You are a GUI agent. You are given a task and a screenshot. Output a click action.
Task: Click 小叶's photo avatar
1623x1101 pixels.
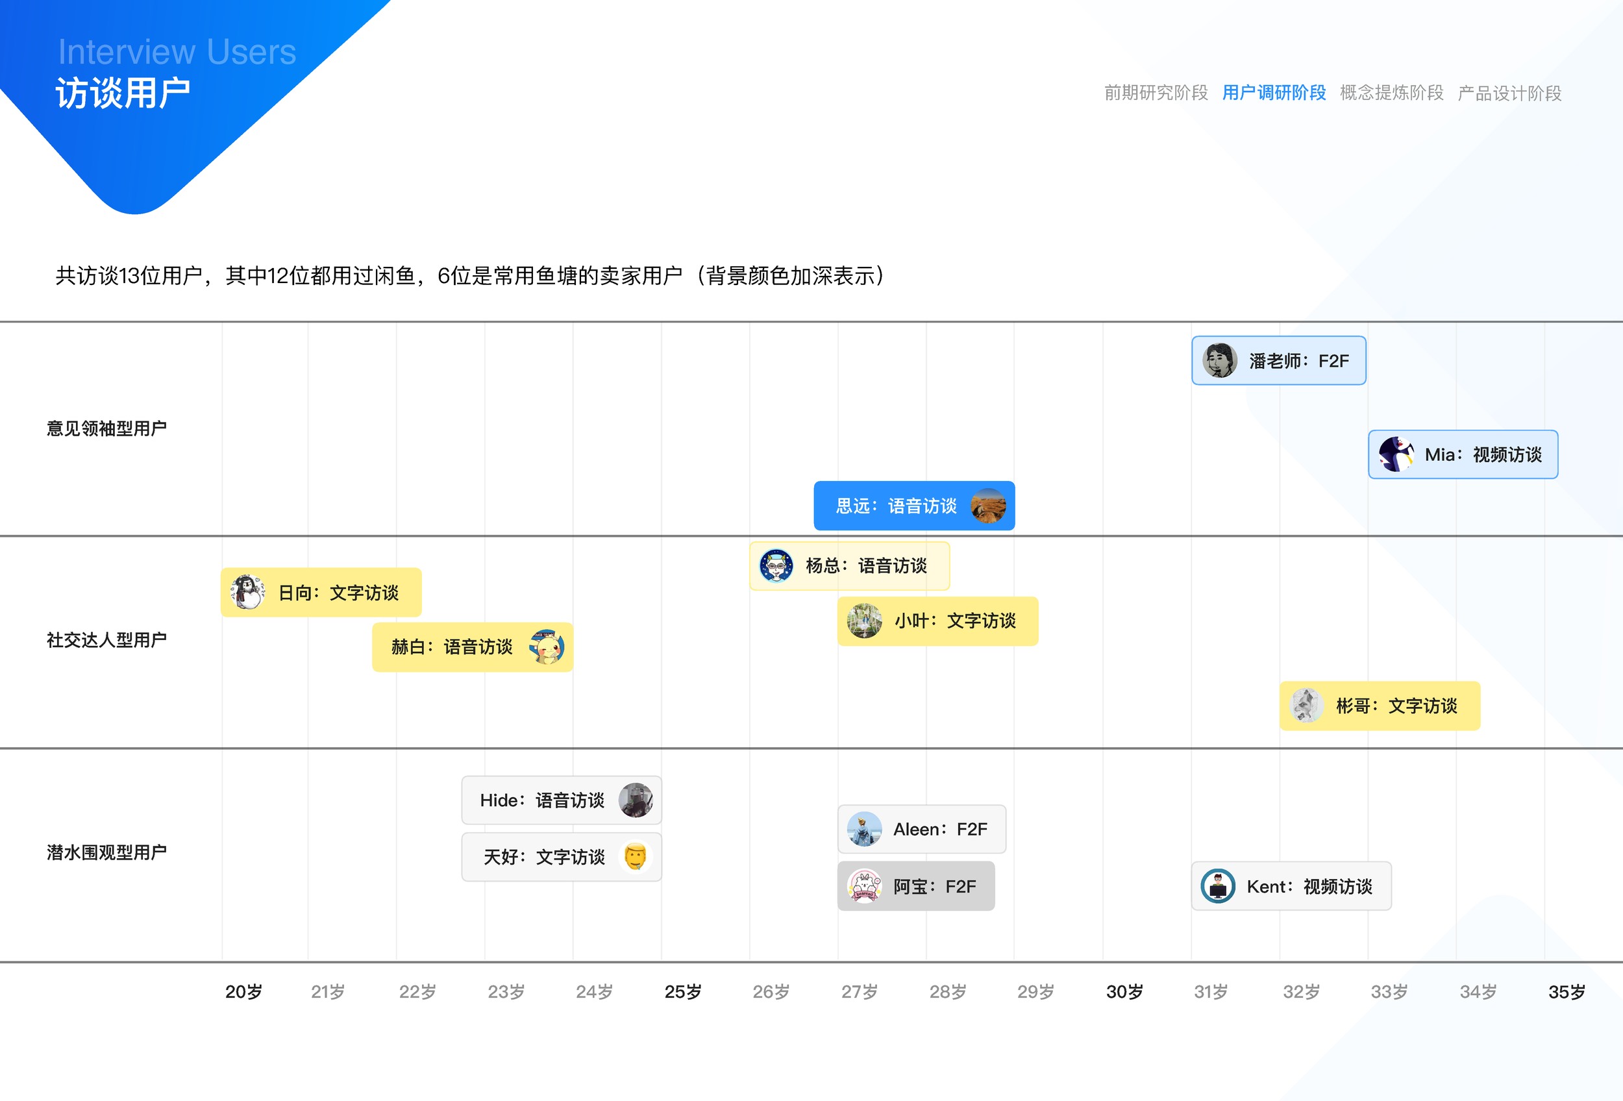(865, 621)
